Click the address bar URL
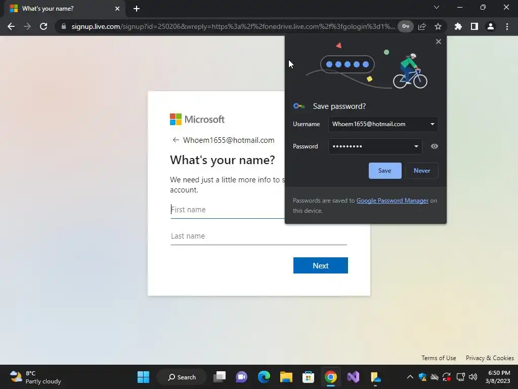 [233, 26]
